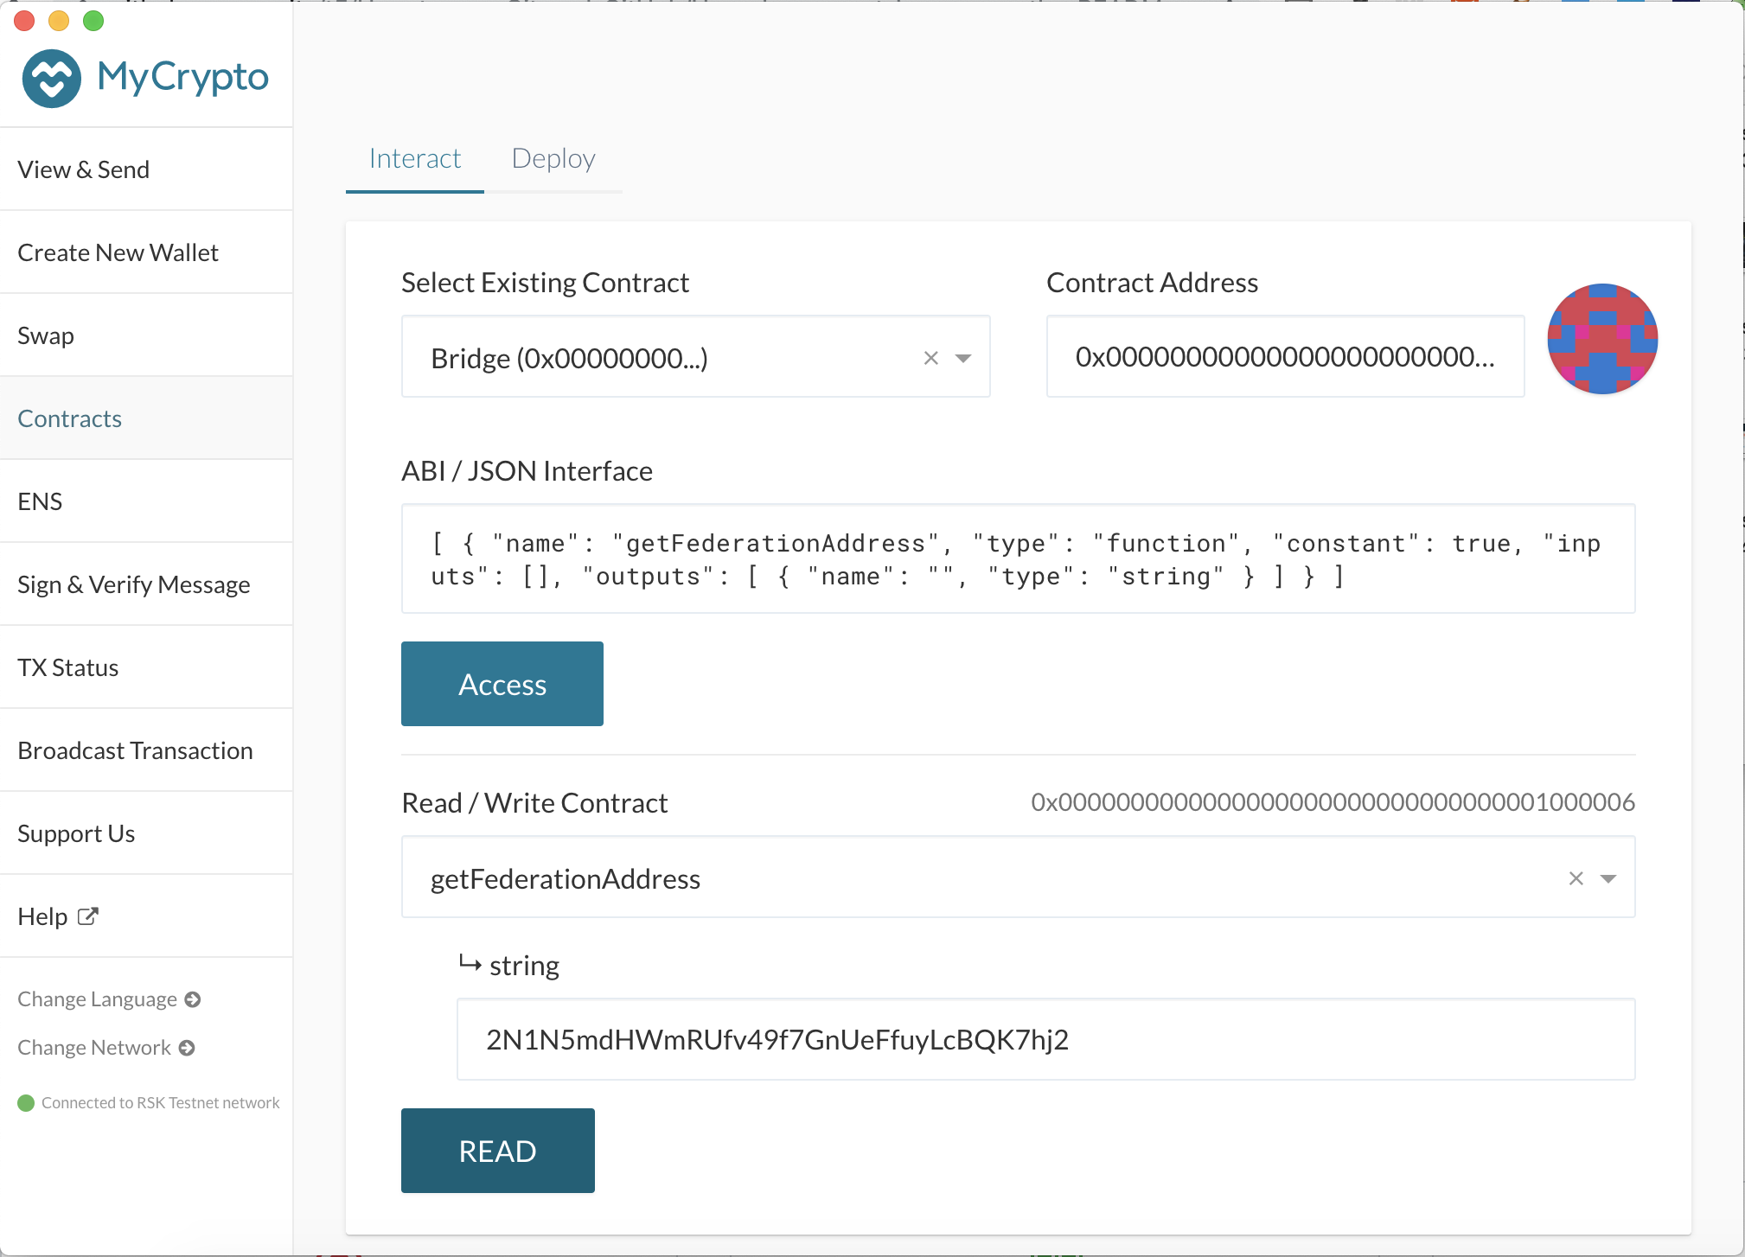This screenshot has height=1257, width=1745.
Task: Expand the Bridge contract selector dropdown
Action: pos(963,358)
